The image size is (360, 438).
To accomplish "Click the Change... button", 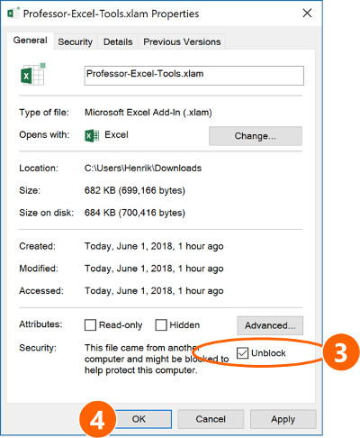I will pos(256,136).
